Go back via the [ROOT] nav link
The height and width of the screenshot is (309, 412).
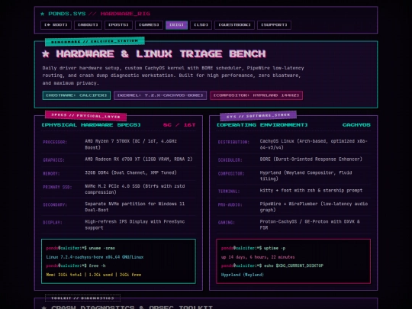56,25
